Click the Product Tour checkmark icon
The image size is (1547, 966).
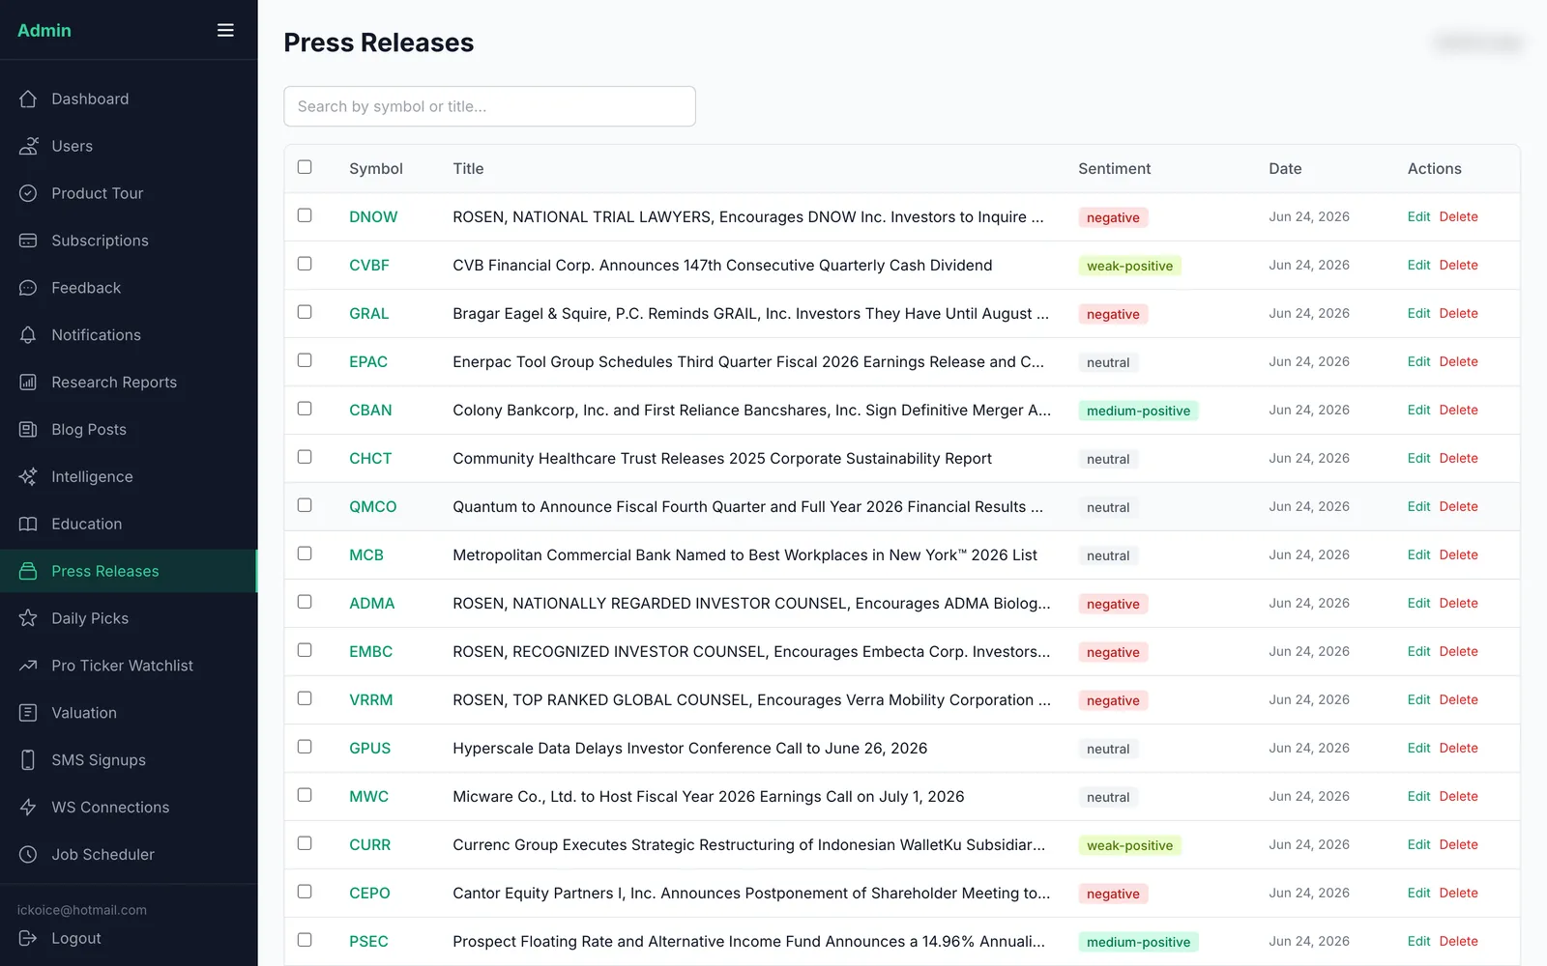pyautogui.click(x=28, y=193)
